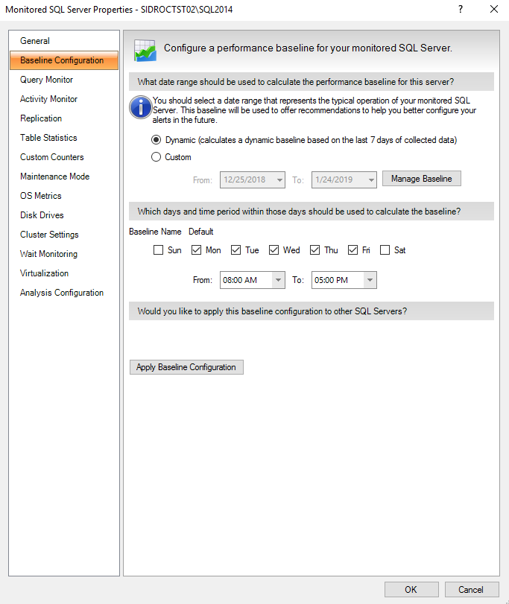Click the help question mark button

point(461,9)
